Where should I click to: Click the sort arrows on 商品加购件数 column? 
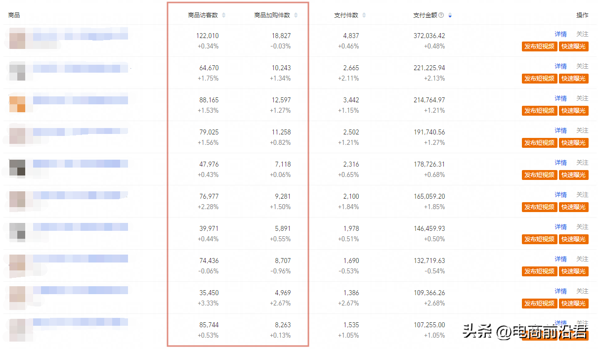(296, 15)
